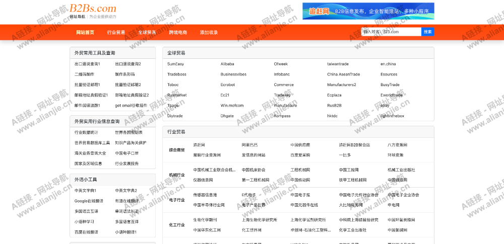Open the 出口退说查询2 link
Image resolution: width=504 pixels, height=244 pixels.
coord(128,64)
